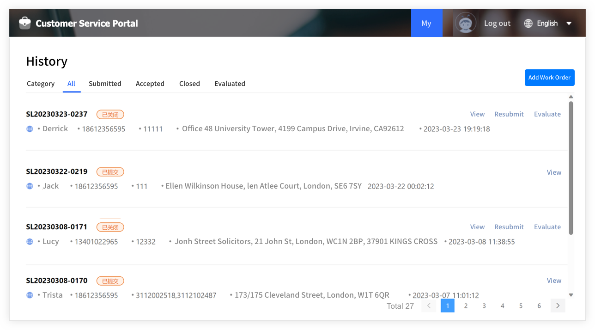Click the globe language icon in header
This screenshot has width=595, height=330.
click(x=528, y=24)
